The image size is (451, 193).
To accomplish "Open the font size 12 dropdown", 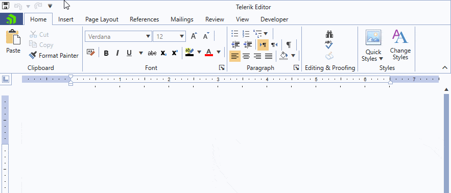I will (169, 37).
